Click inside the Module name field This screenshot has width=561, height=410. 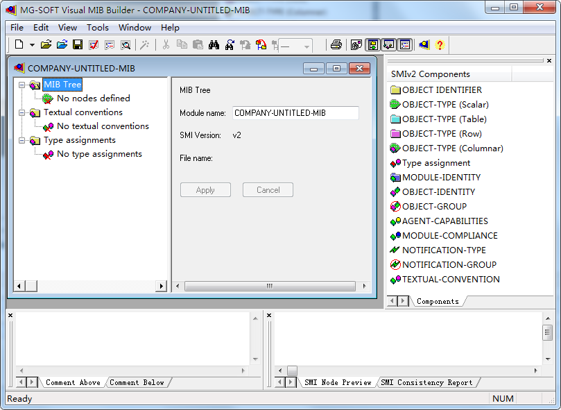295,113
